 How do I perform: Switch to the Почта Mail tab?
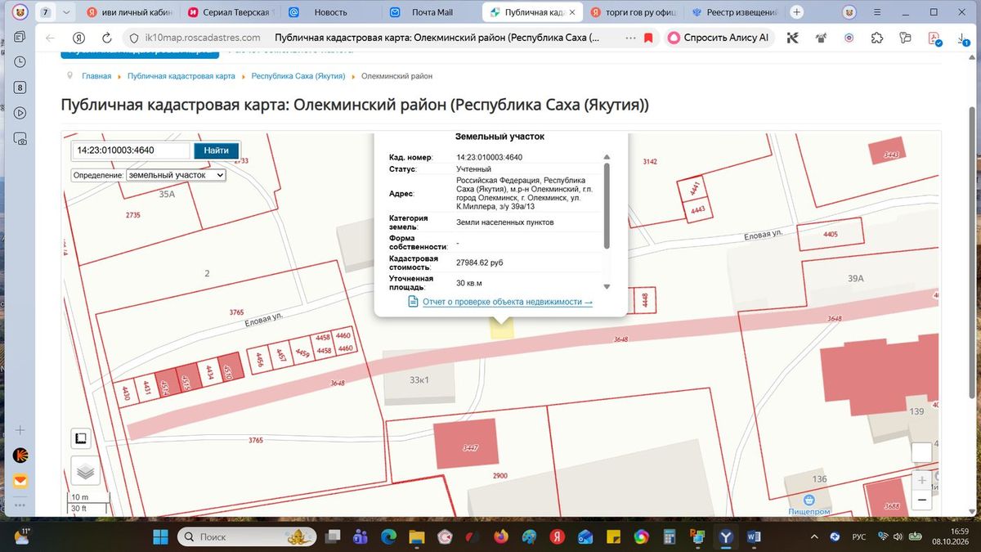(x=432, y=13)
